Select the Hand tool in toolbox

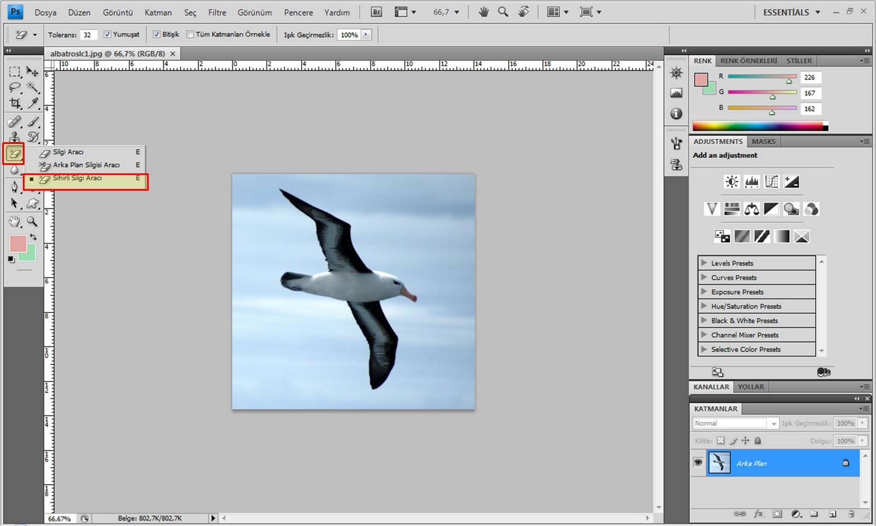click(x=15, y=222)
